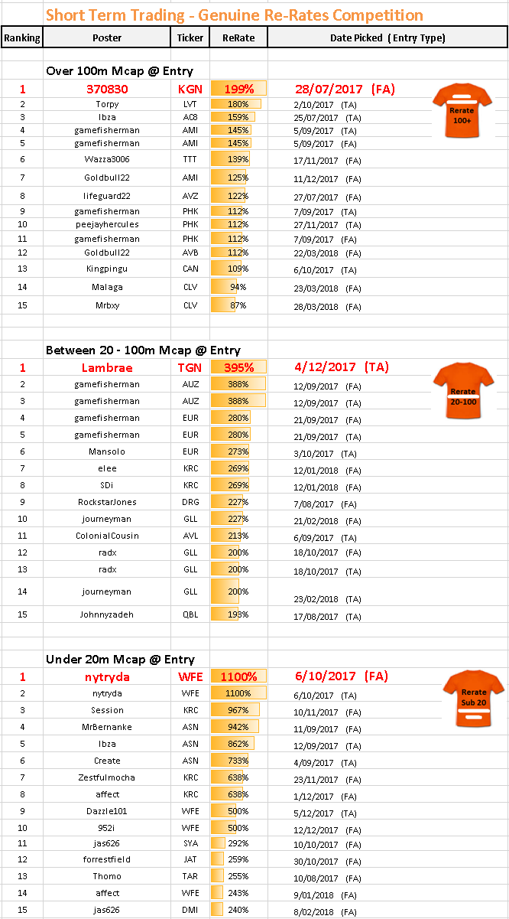
Task: Select the Poster column header
Action: 106,37
